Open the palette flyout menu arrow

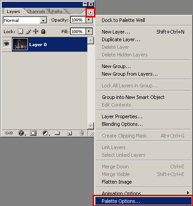pos(90,12)
